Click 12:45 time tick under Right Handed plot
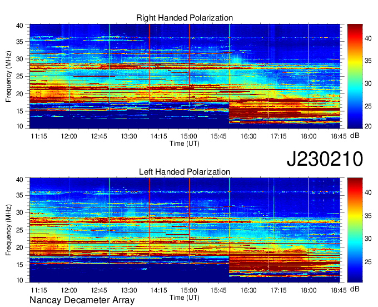 [99, 136]
